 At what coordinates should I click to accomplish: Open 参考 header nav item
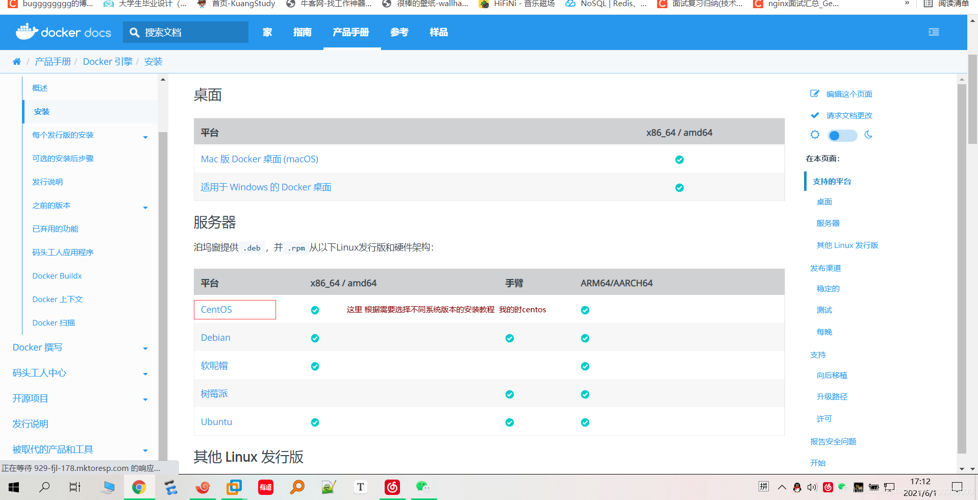[x=399, y=32]
